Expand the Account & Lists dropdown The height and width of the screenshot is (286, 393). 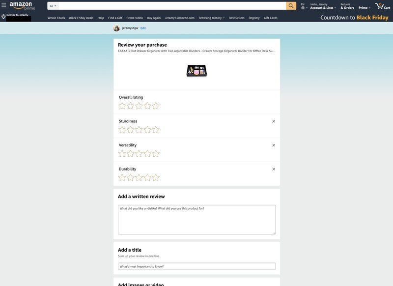pos(322,6)
